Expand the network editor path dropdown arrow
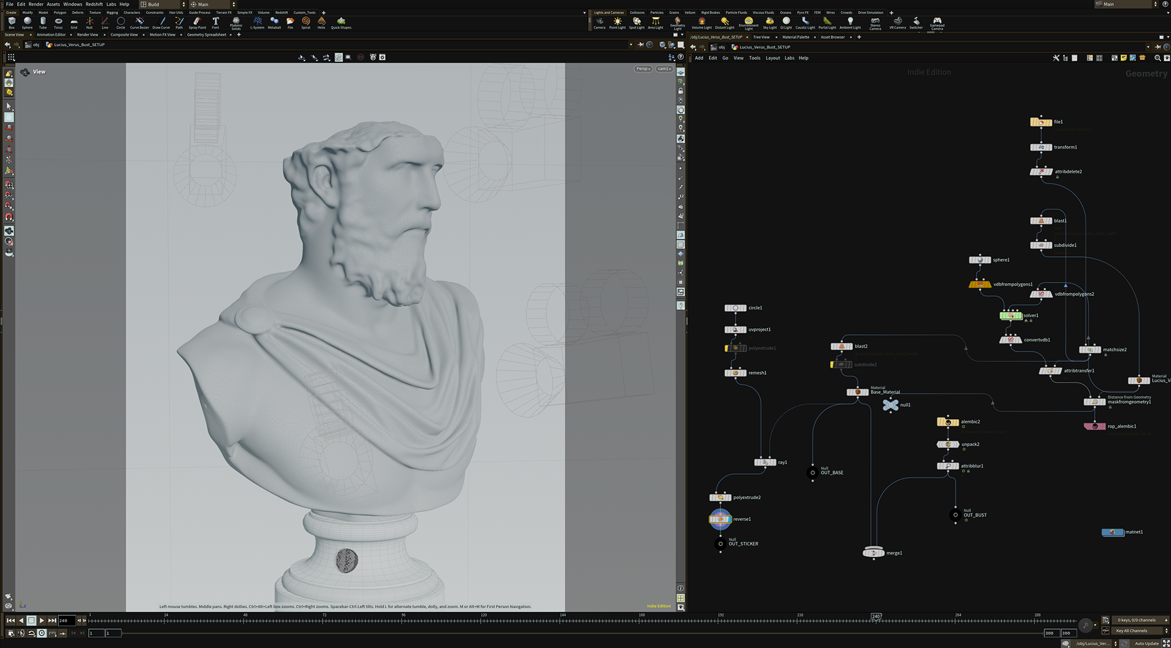Image resolution: width=1171 pixels, height=648 pixels. (x=1148, y=47)
